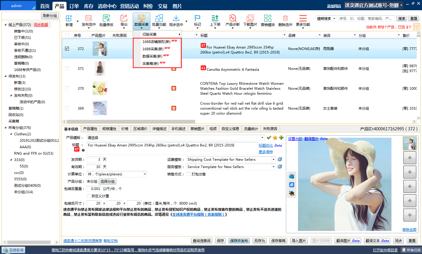422x254 pixels.
Task: Open the 标题优化 link
Action: click(266, 145)
